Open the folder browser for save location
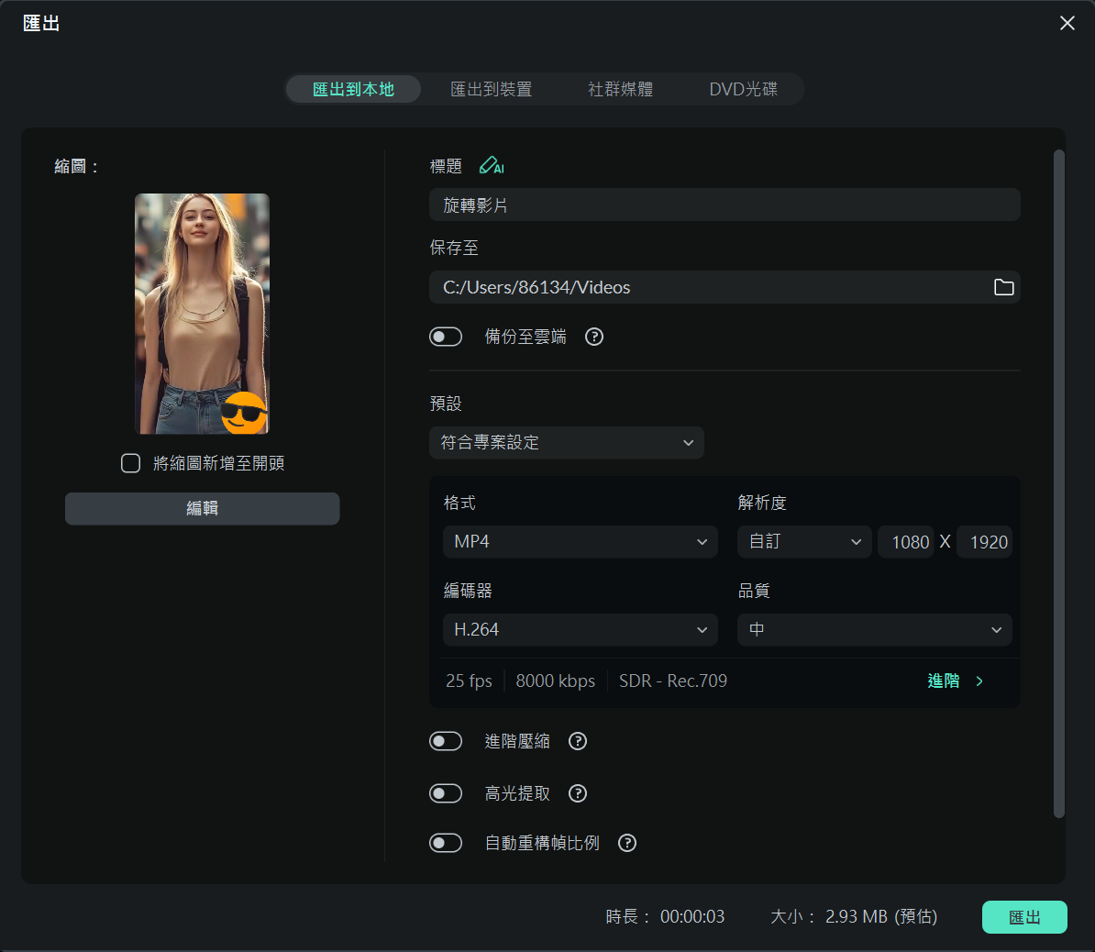1095x952 pixels. [x=1004, y=286]
